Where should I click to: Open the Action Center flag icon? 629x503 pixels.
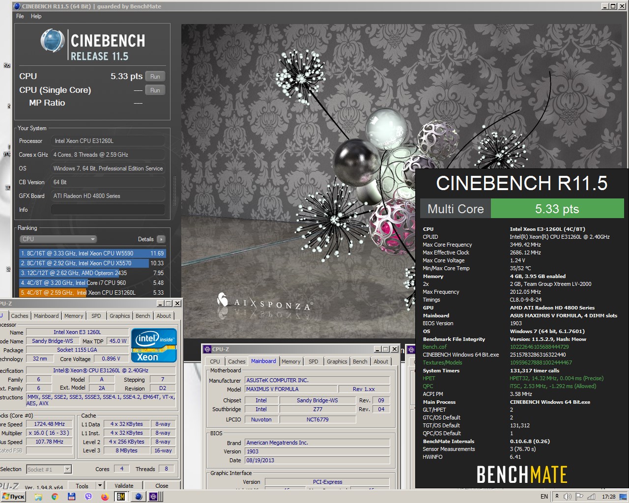(x=579, y=497)
